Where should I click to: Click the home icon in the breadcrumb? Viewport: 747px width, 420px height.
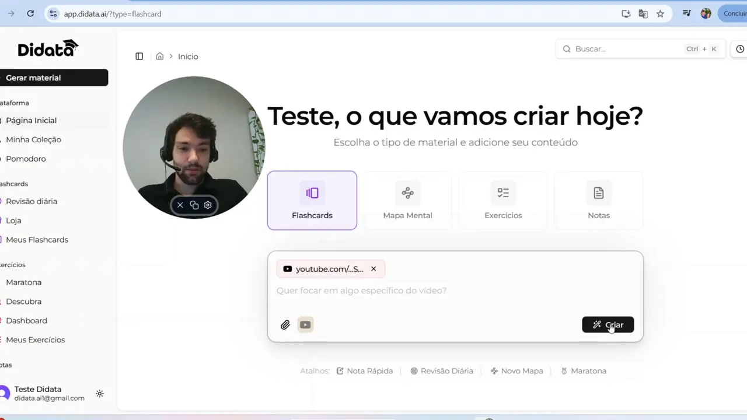[x=160, y=56]
